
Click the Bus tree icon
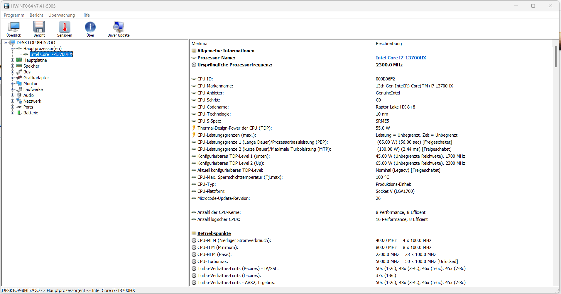click(x=19, y=72)
